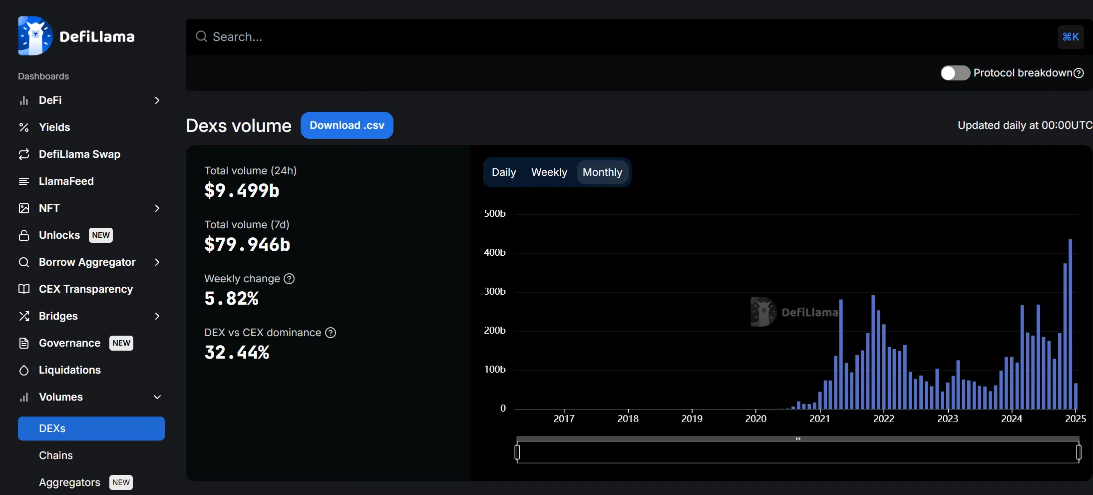Click the left chart range slider handle
The width and height of the screenshot is (1093, 495).
click(517, 452)
